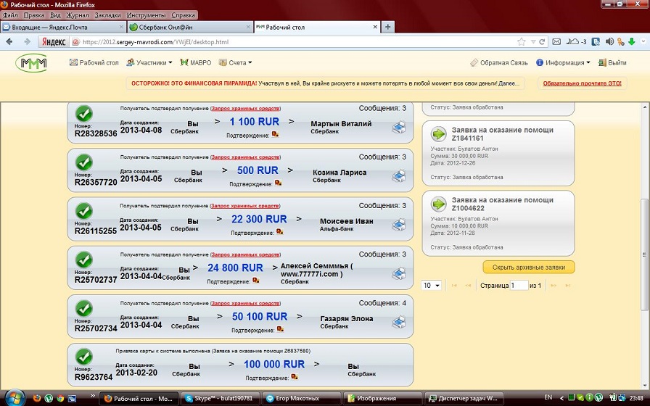
Task: Click Сообщения: 4 on request R25702734
Action: [382, 303]
